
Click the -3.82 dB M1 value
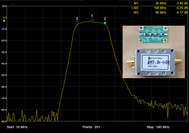pos(182,3)
